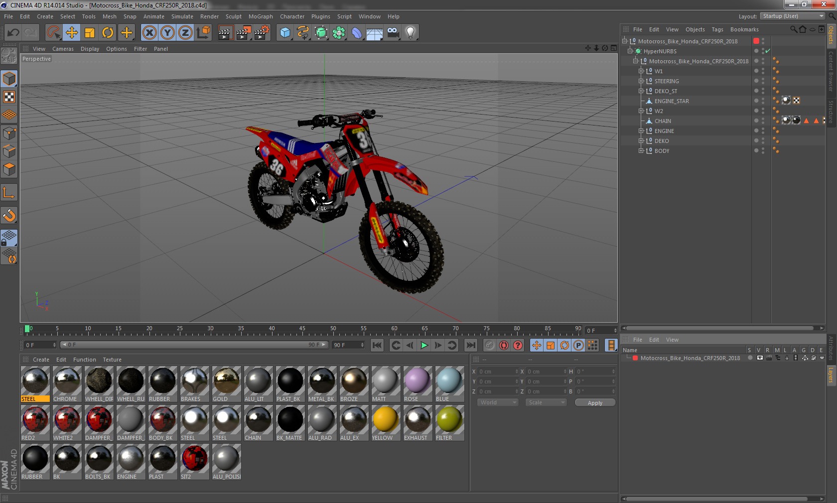Click the X position input field

coord(498,372)
